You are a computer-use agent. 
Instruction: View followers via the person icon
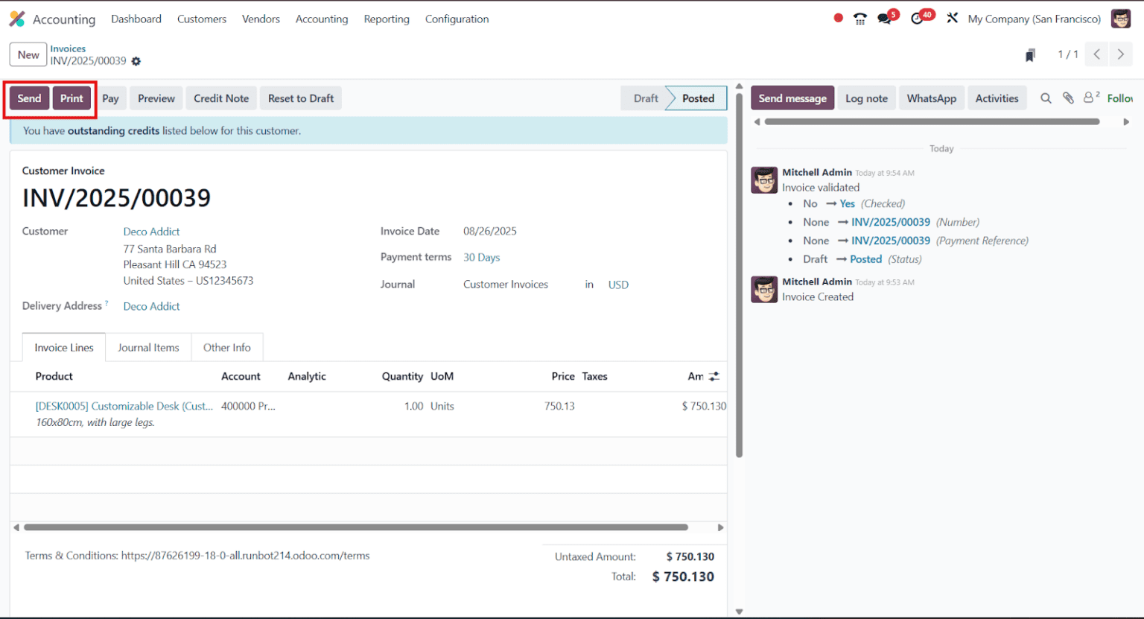pyautogui.click(x=1089, y=98)
